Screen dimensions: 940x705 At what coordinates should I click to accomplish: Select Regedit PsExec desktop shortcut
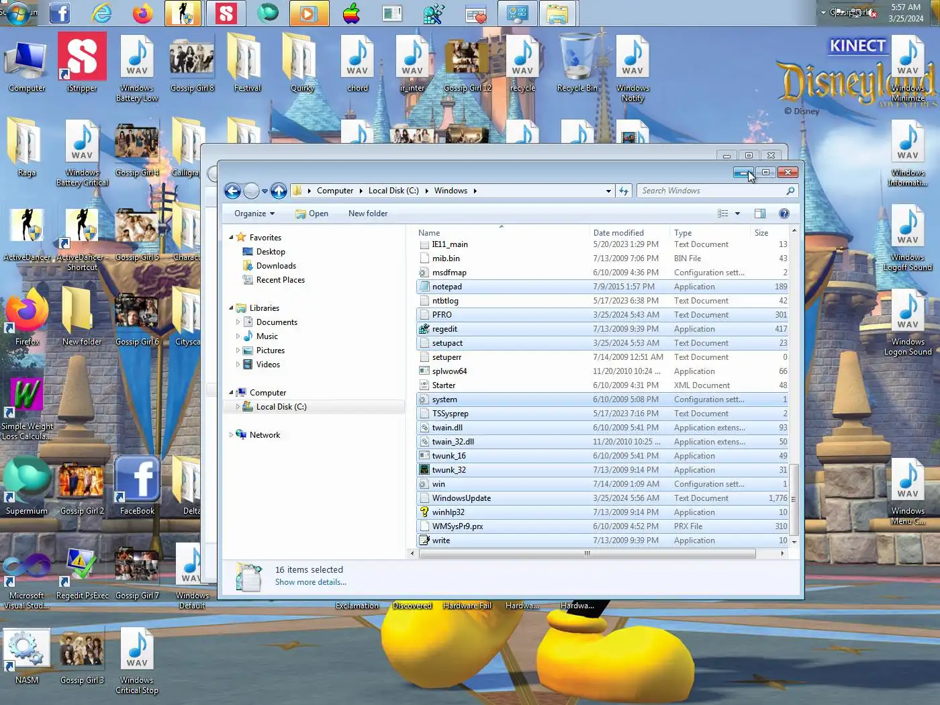82,573
